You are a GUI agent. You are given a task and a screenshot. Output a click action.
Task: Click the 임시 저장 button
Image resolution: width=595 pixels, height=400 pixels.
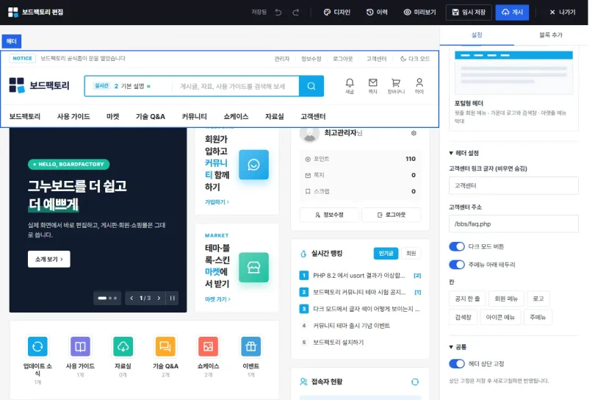point(469,12)
